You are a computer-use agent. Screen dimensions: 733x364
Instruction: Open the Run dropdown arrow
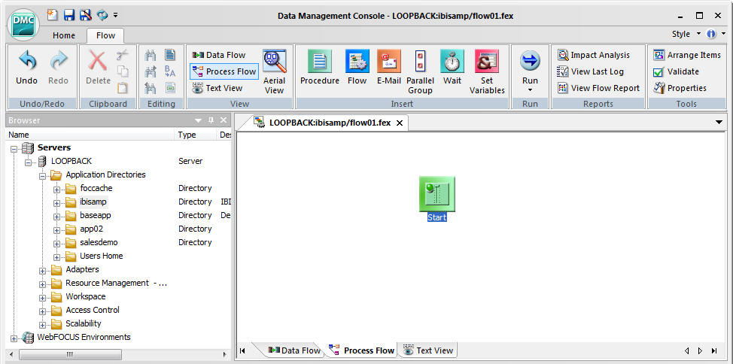530,89
